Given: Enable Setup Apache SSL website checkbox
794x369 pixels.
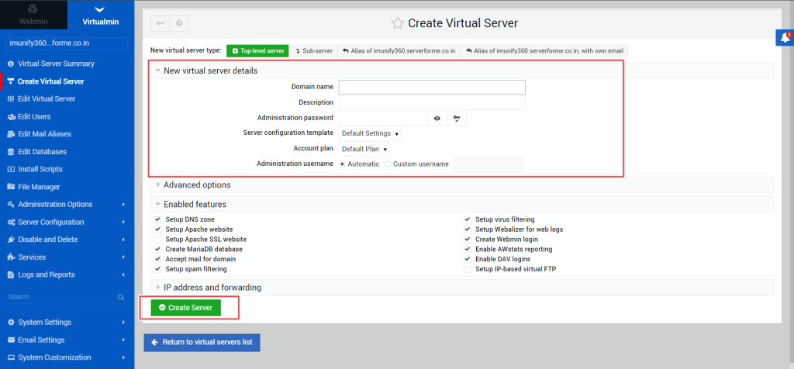Looking at the screenshot, I should point(158,240).
